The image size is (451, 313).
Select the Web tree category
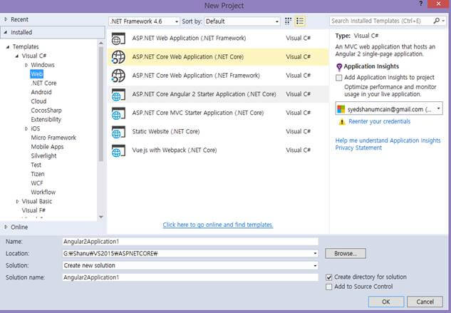(37, 74)
